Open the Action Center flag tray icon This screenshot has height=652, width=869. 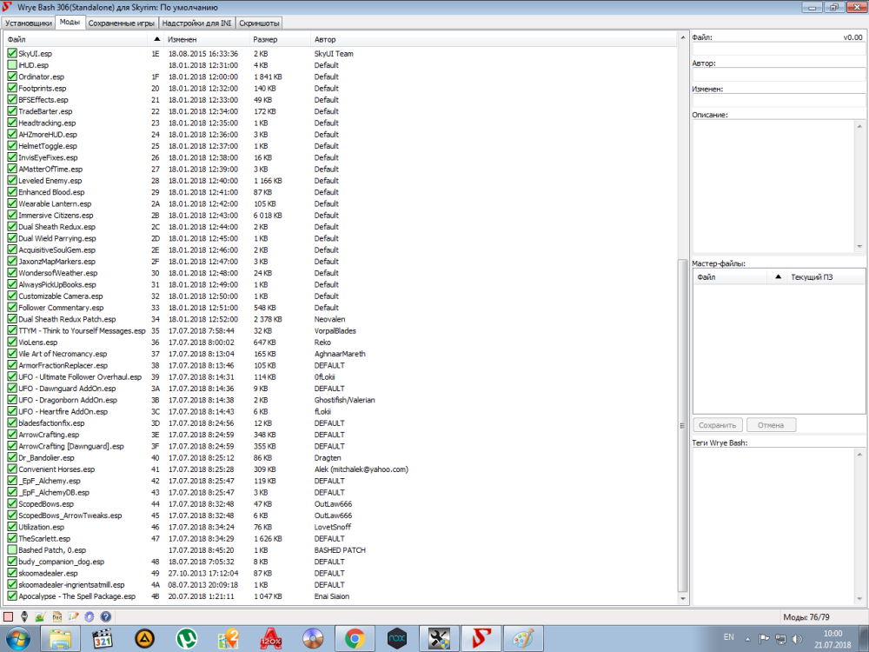764,639
